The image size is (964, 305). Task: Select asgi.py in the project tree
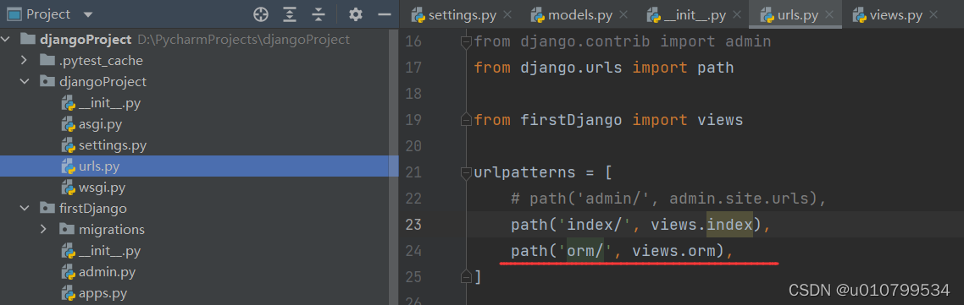pyautogui.click(x=100, y=124)
